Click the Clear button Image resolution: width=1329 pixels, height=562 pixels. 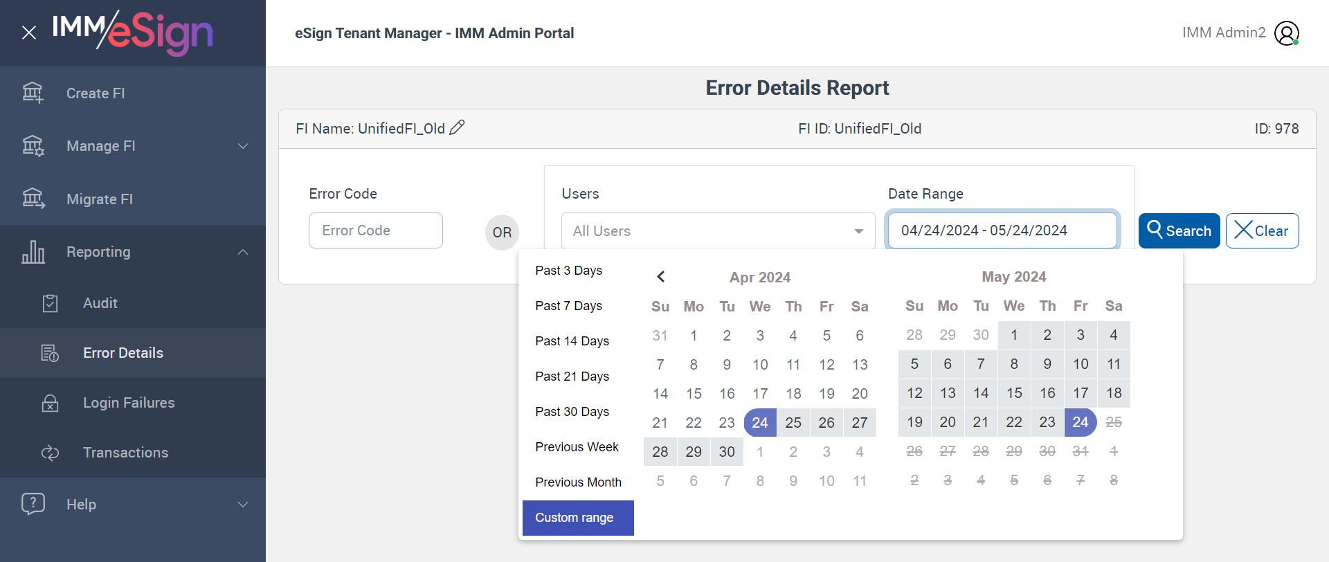(1262, 231)
